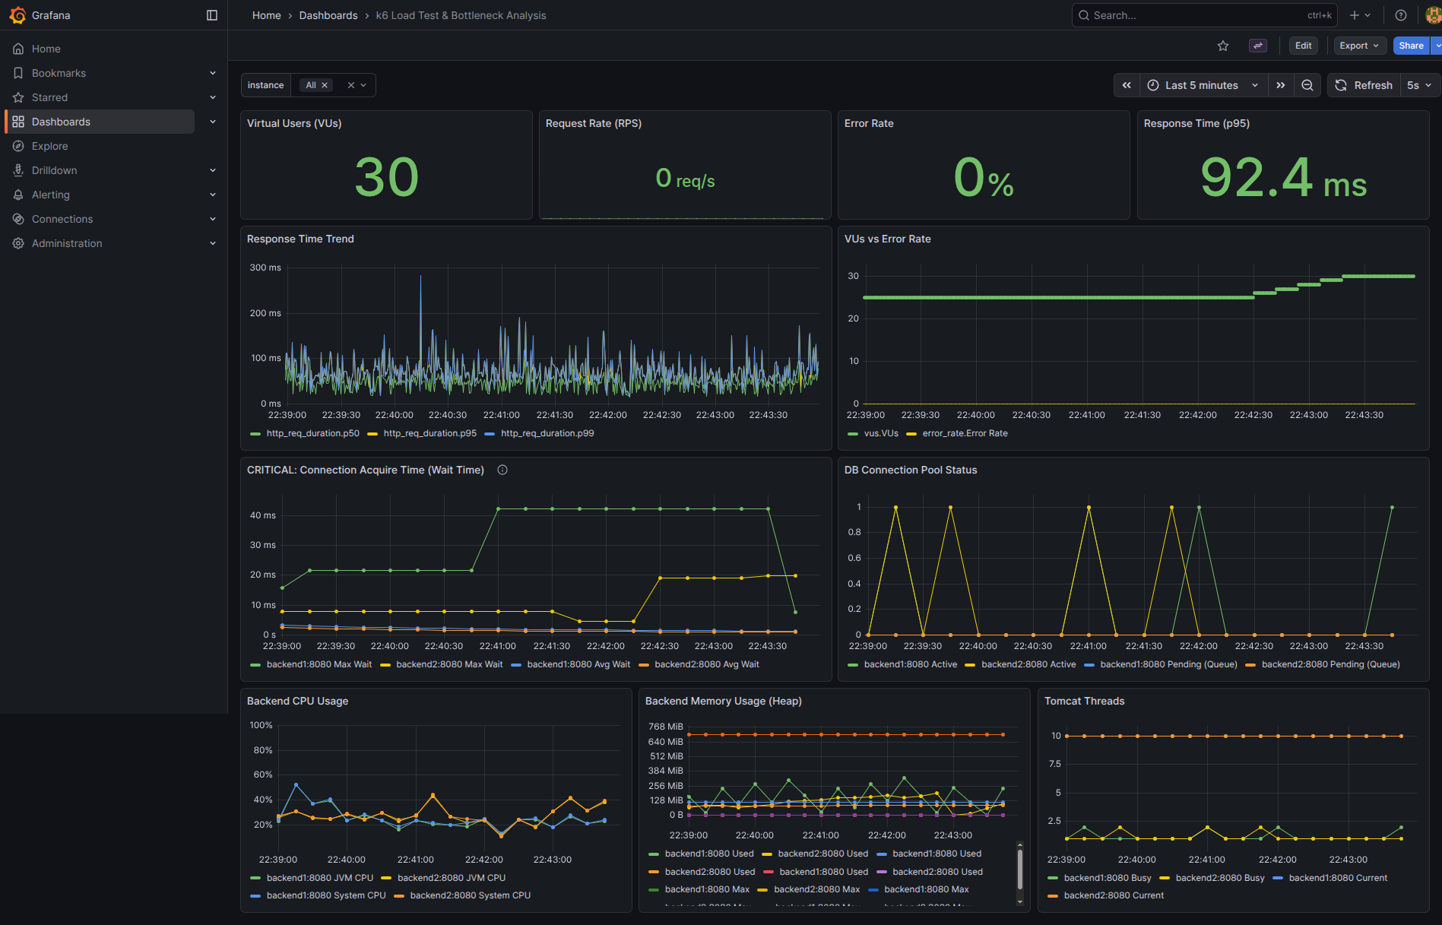The width and height of the screenshot is (1442, 925).
Task: Shift time range backward
Action: pos(1127,85)
